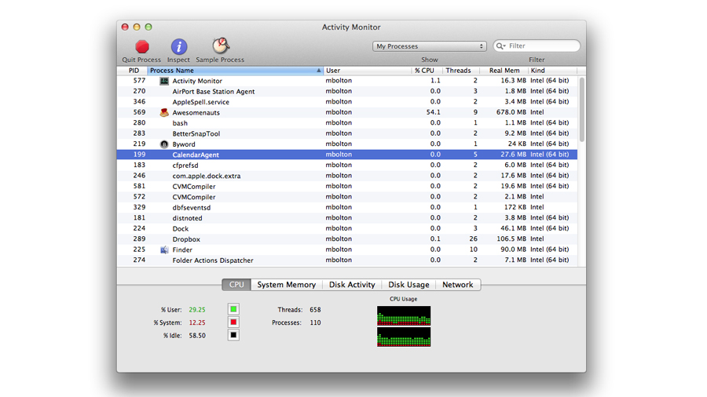Select the AirPort Base Station Agent row

[347, 91]
